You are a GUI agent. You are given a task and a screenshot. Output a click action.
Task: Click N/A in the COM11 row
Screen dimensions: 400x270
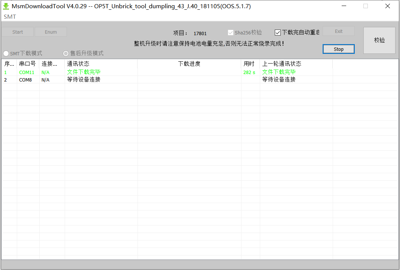point(45,73)
